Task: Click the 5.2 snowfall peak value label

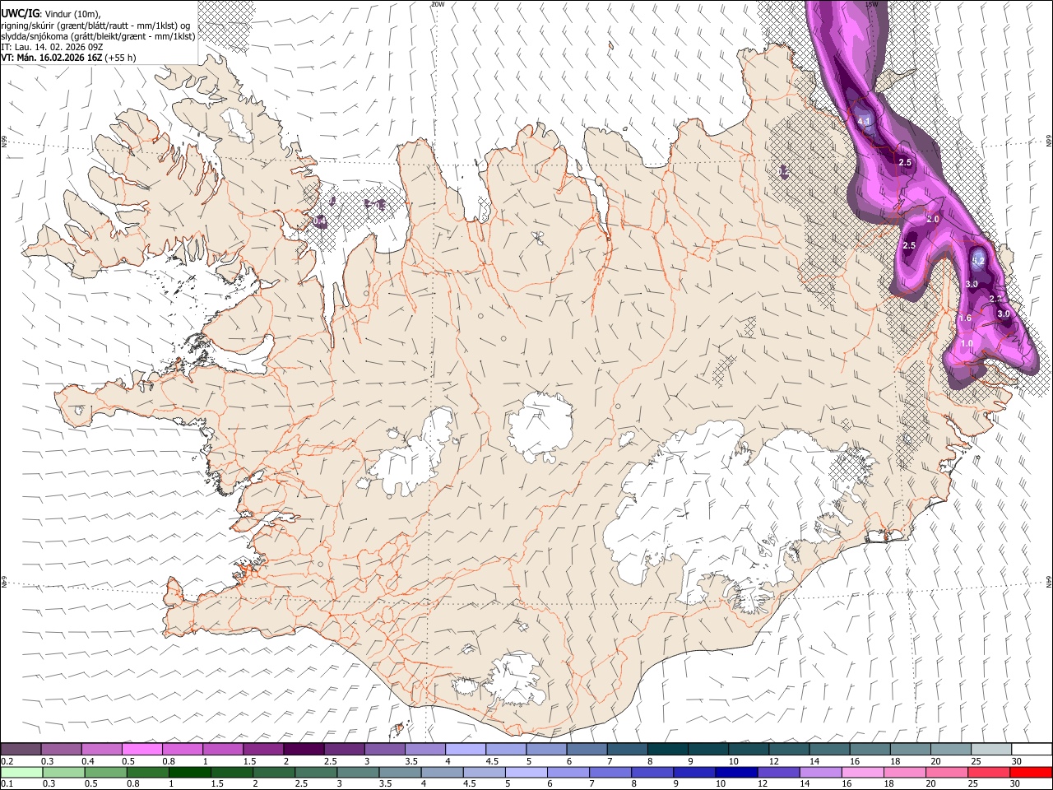Action: pyautogui.click(x=978, y=261)
